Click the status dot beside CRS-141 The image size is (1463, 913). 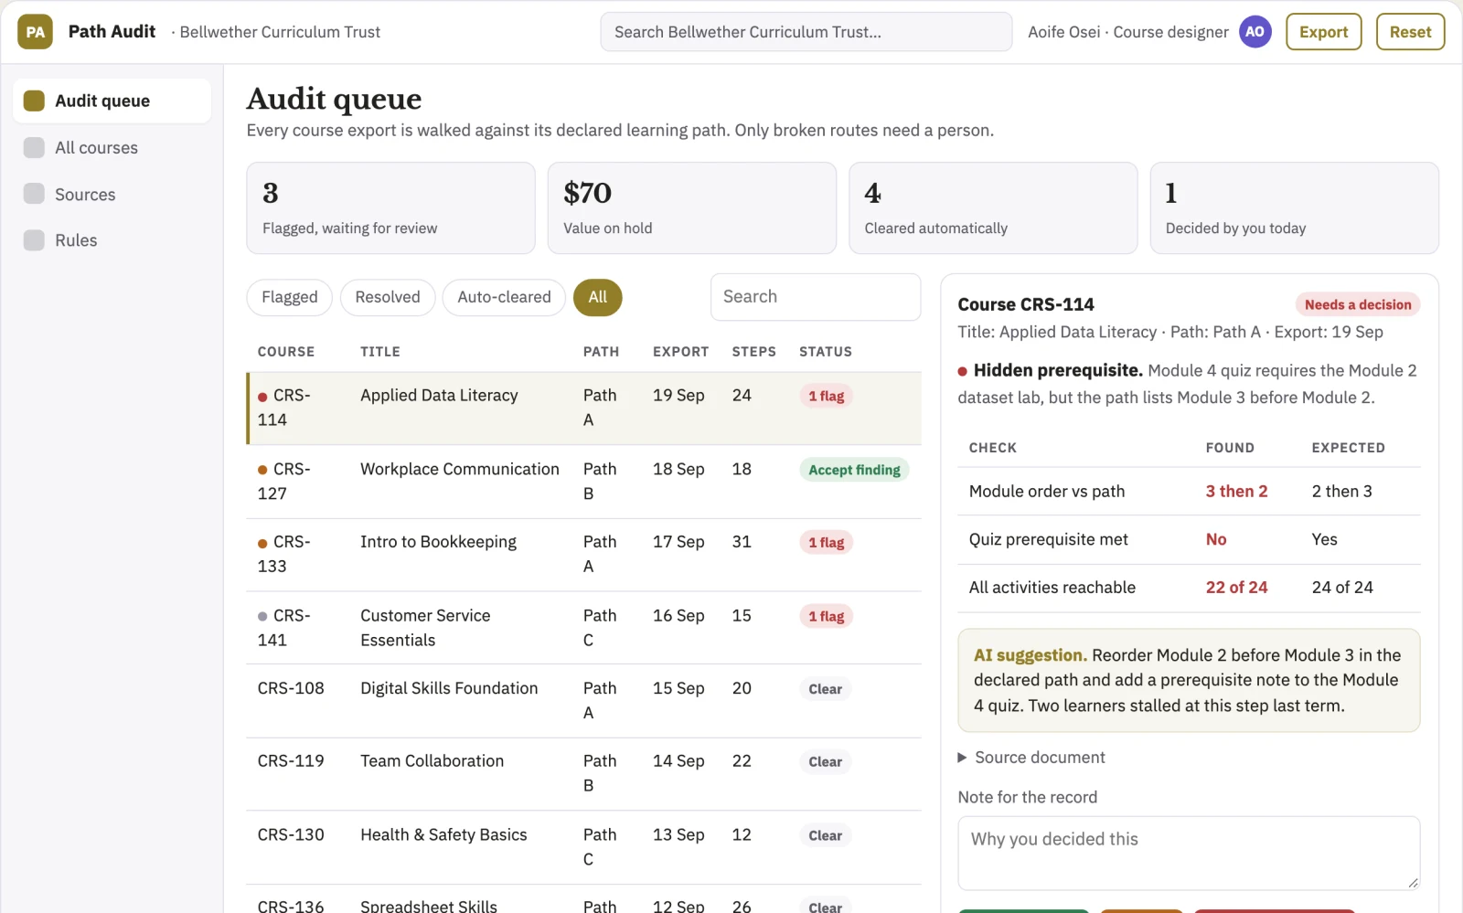pyautogui.click(x=262, y=617)
